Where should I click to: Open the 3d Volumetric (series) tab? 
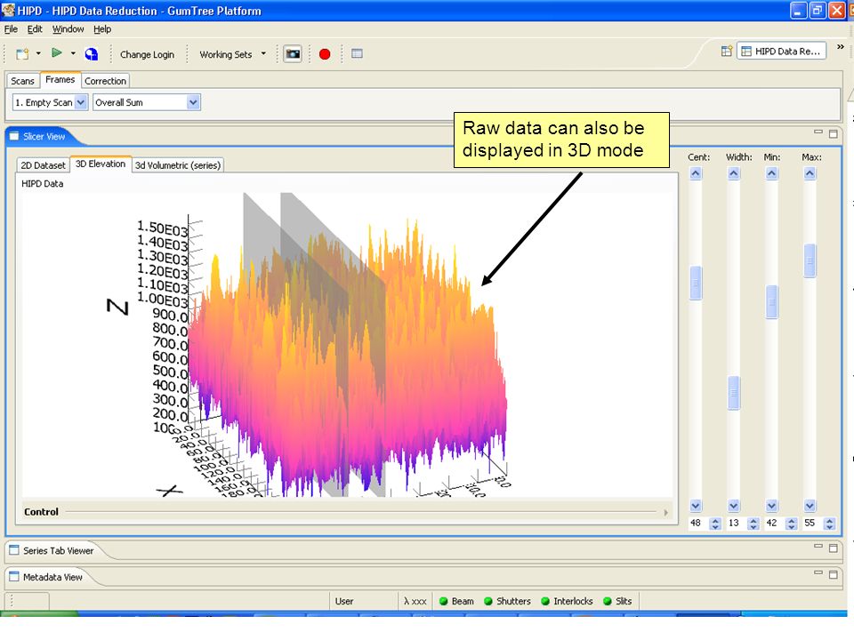(178, 165)
